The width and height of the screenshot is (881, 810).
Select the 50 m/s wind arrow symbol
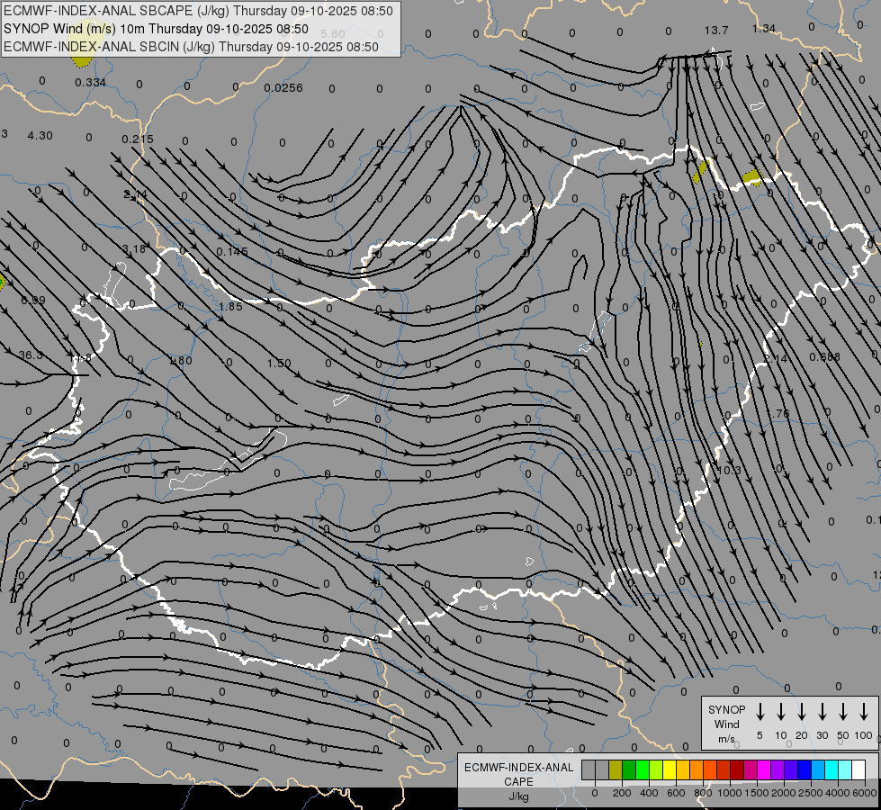pyautogui.click(x=843, y=711)
